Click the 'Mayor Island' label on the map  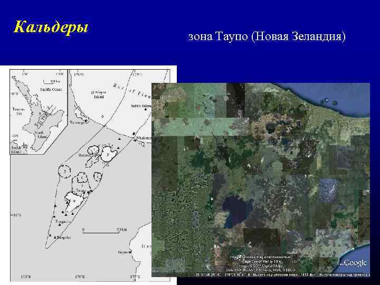point(99,94)
